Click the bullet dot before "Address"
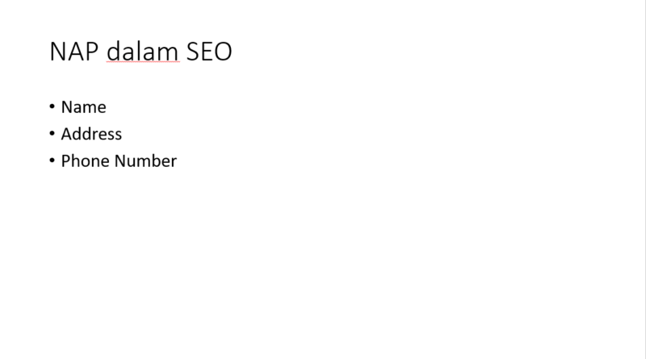 52,133
